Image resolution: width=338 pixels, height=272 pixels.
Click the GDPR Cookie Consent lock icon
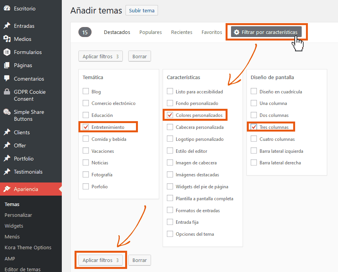tap(7, 92)
